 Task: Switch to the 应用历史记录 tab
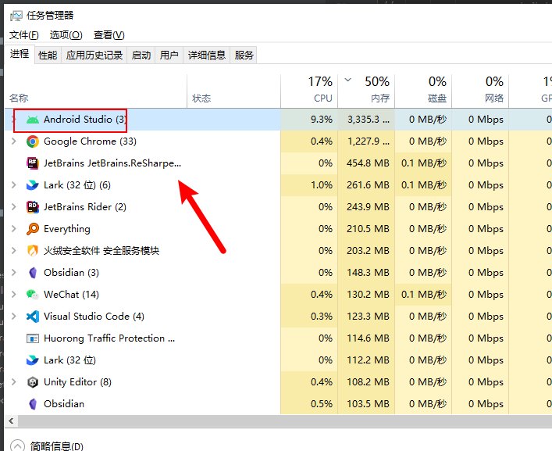point(94,55)
